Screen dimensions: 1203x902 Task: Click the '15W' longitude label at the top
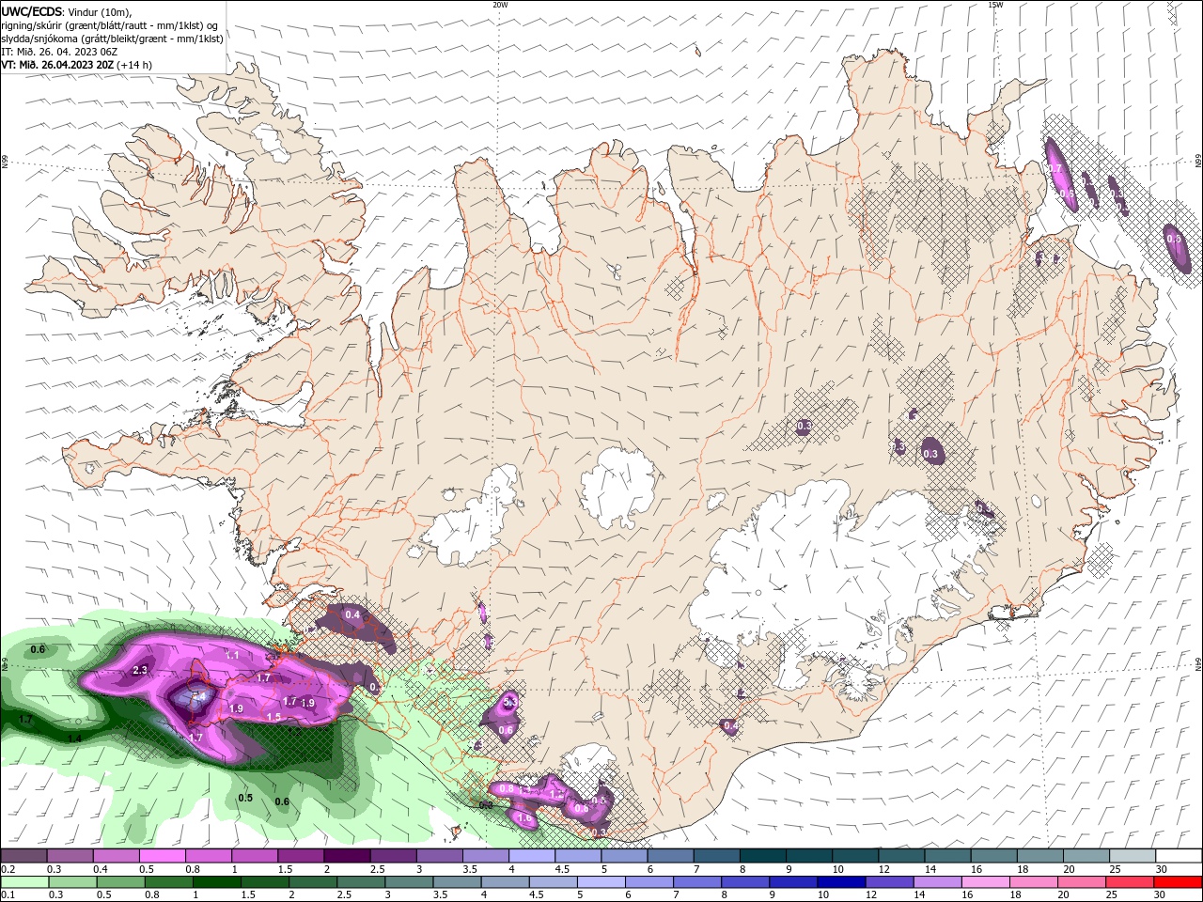[x=995, y=5]
